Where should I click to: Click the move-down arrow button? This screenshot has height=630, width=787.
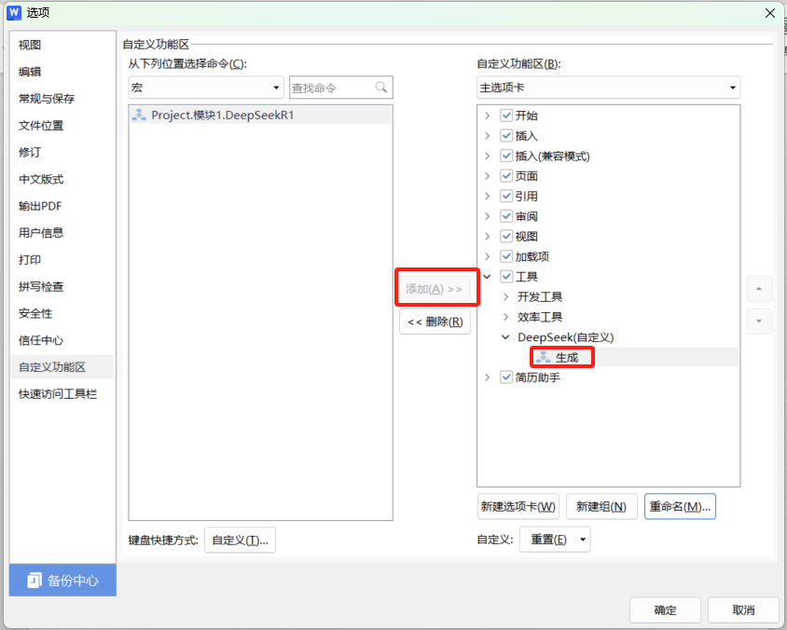click(x=759, y=321)
